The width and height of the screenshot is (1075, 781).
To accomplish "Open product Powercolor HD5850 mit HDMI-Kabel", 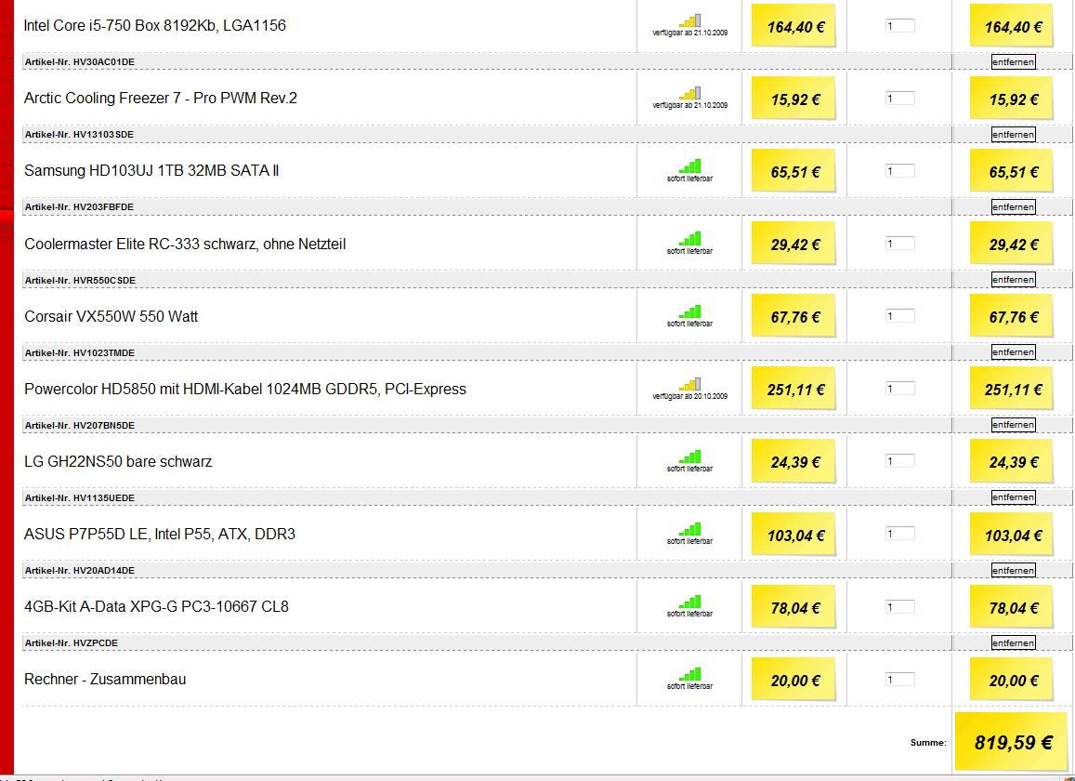I will (245, 390).
